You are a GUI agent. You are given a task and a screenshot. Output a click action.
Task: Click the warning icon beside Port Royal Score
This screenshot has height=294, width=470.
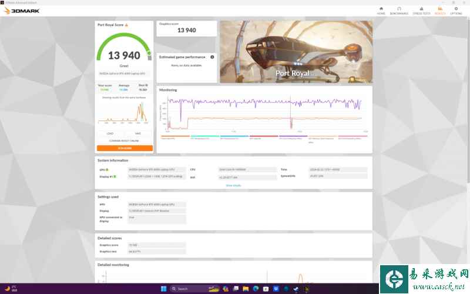(x=126, y=25)
